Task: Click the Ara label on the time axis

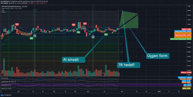Action: point(122,92)
